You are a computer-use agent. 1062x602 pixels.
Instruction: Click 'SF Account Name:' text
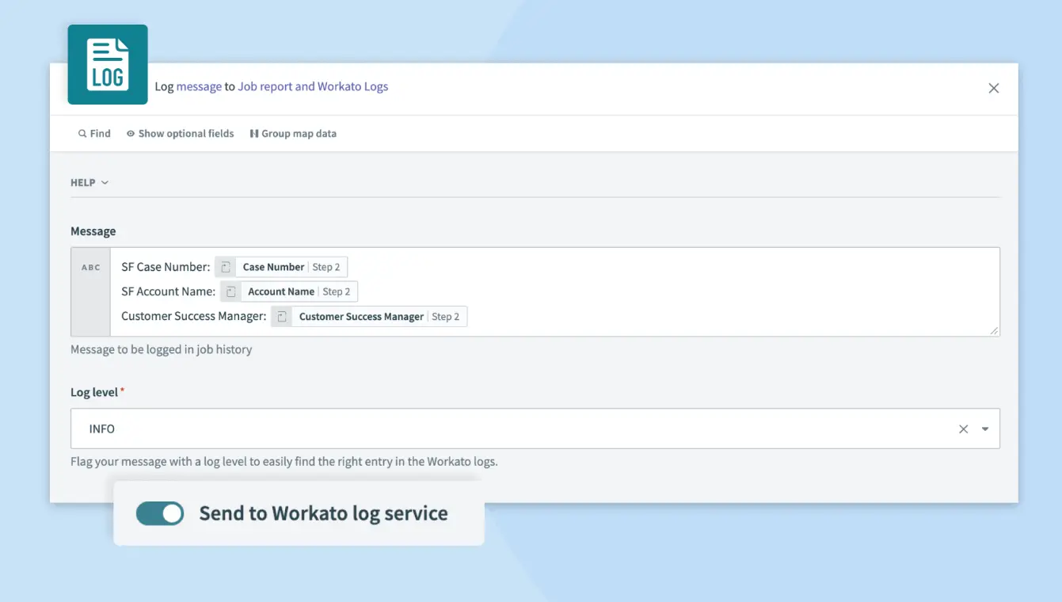tap(168, 291)
